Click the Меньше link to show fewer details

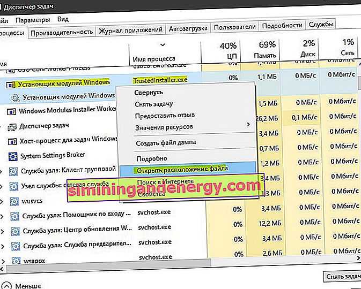(x=28, y=286)
